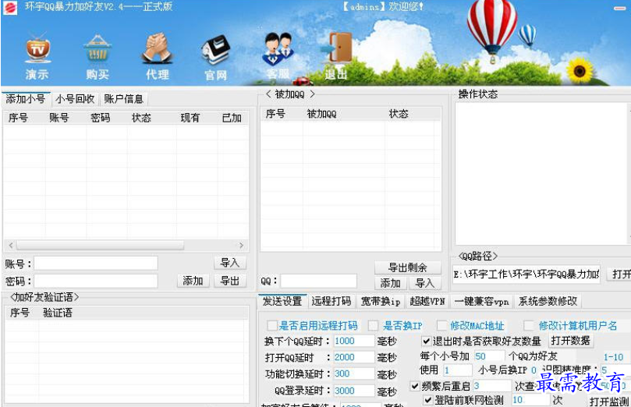Switch to the 添加小号 tab

pyautogui.click(x=26, y=99)
